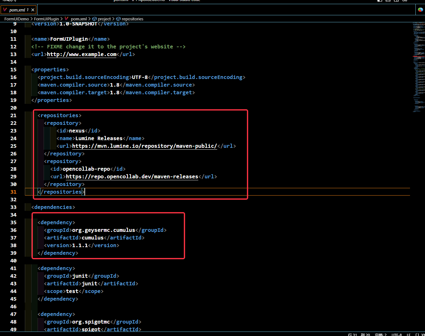Image resolution: width=425 pixels, height=336 pixels.
Task: Select line number 15 in gutter
Action: point(13,69)
